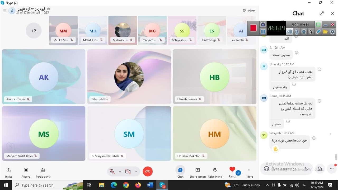
Task: Send a heart React
Action: [232, 170]
